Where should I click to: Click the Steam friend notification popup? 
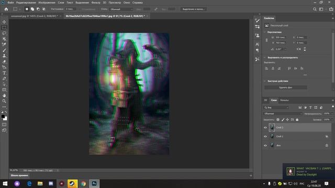[x=309, y=171]
